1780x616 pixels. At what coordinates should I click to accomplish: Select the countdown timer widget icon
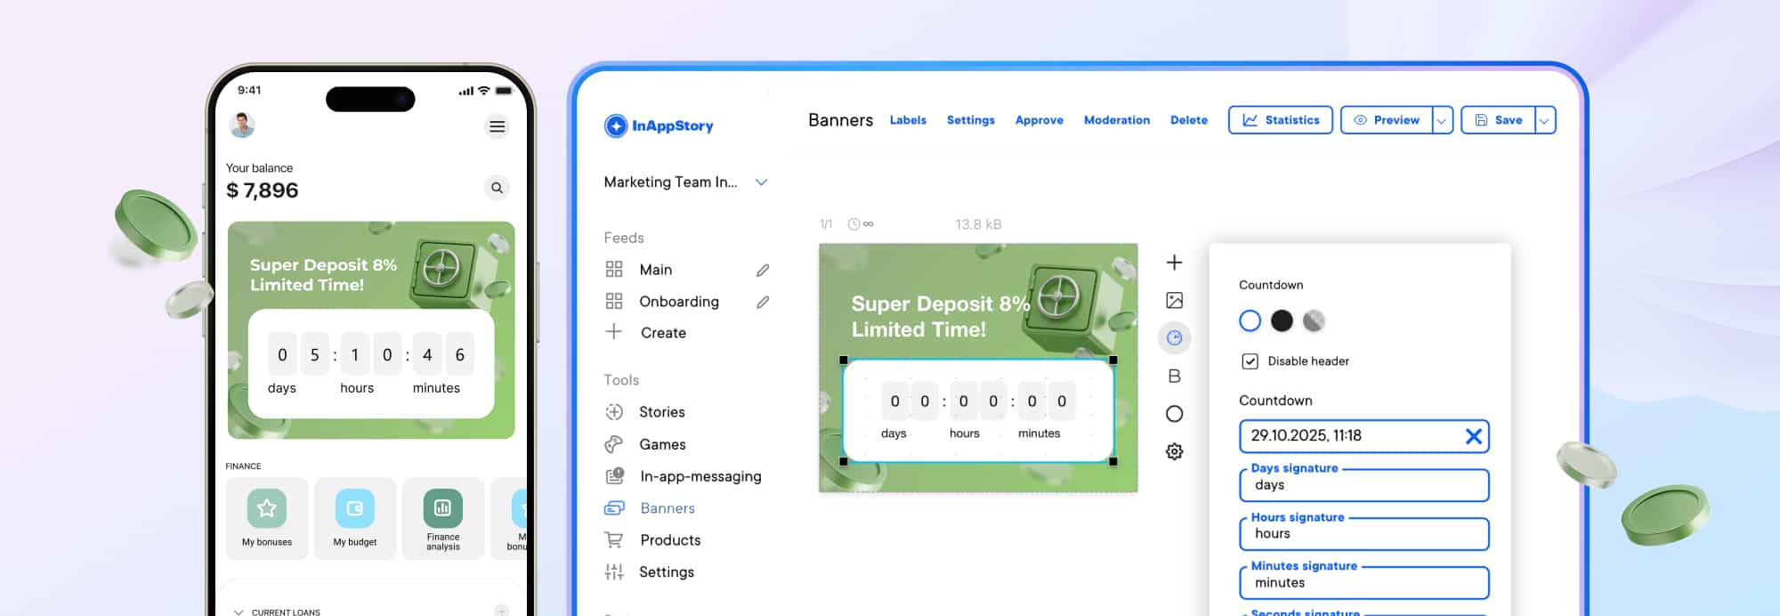(x=1174, y=338)
